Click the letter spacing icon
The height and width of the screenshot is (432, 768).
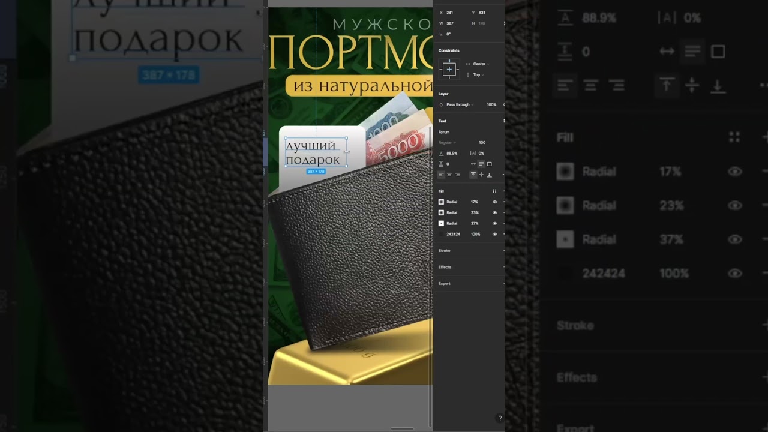tap(473, 153)
